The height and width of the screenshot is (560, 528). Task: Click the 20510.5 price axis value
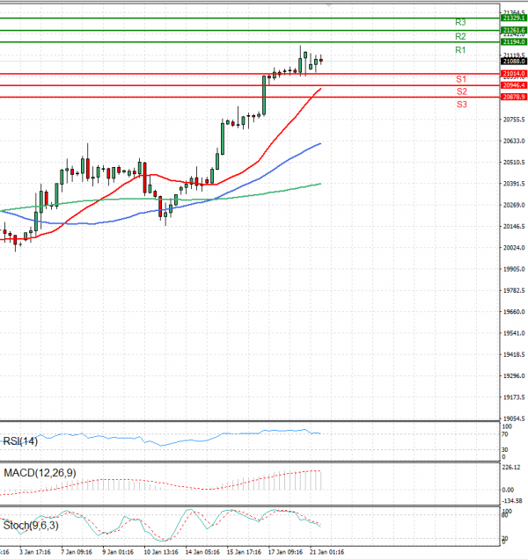(x=514, y=163)
